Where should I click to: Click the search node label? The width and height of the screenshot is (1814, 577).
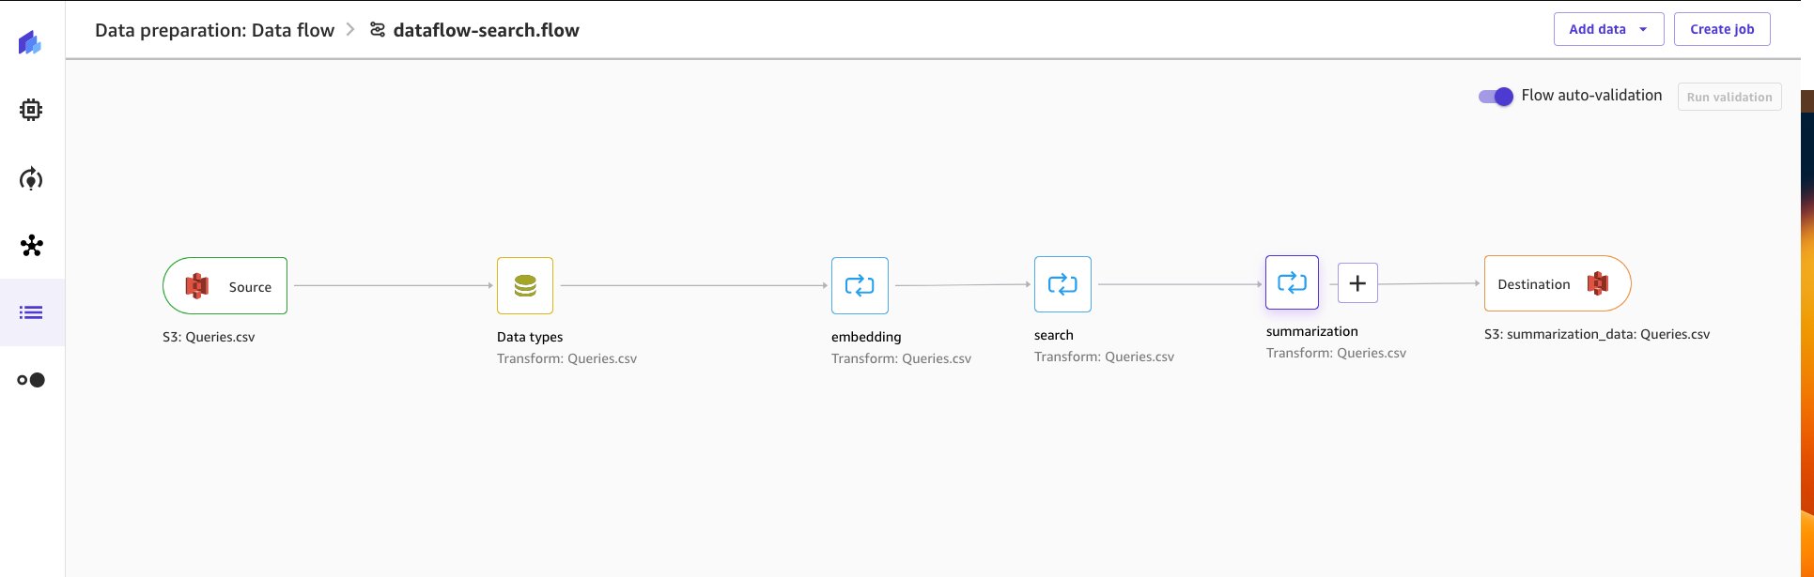point(1054,335)
